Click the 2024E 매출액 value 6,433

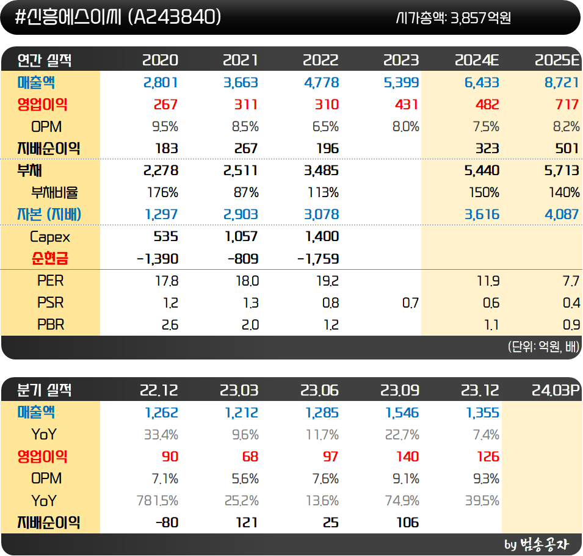[482, 82]
